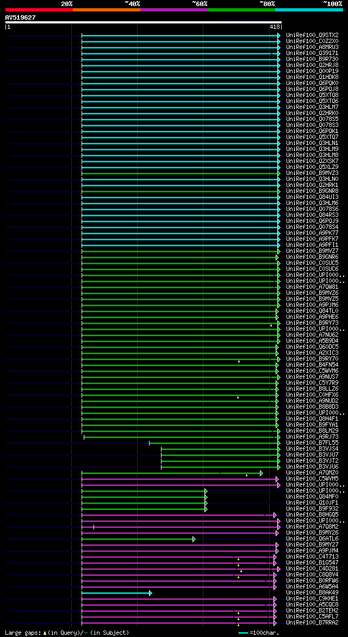Select the UniRef100_Q5XTQ7 label
The width and height of the screenshot is (348, 637).
312,137
